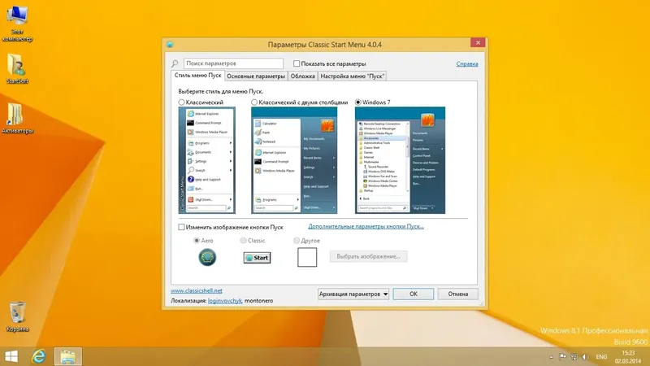Open Архивация параметров dropdown
Screen dimensions: 650x366
353,294
